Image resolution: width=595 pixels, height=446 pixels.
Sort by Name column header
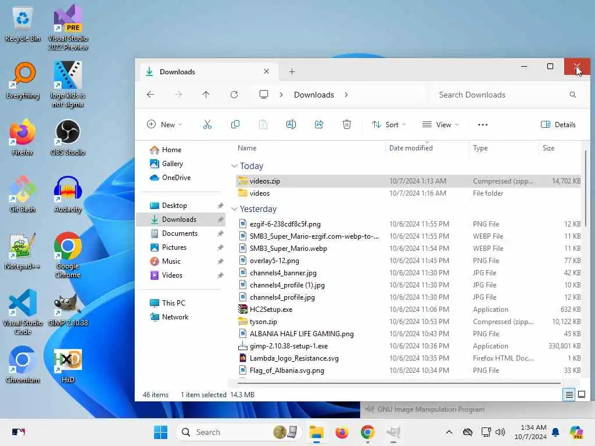coord(310,148)
